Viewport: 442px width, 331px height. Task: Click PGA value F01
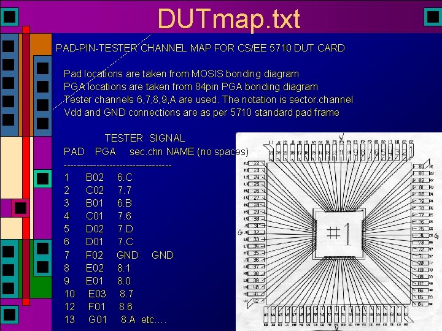tap(97, 307)
